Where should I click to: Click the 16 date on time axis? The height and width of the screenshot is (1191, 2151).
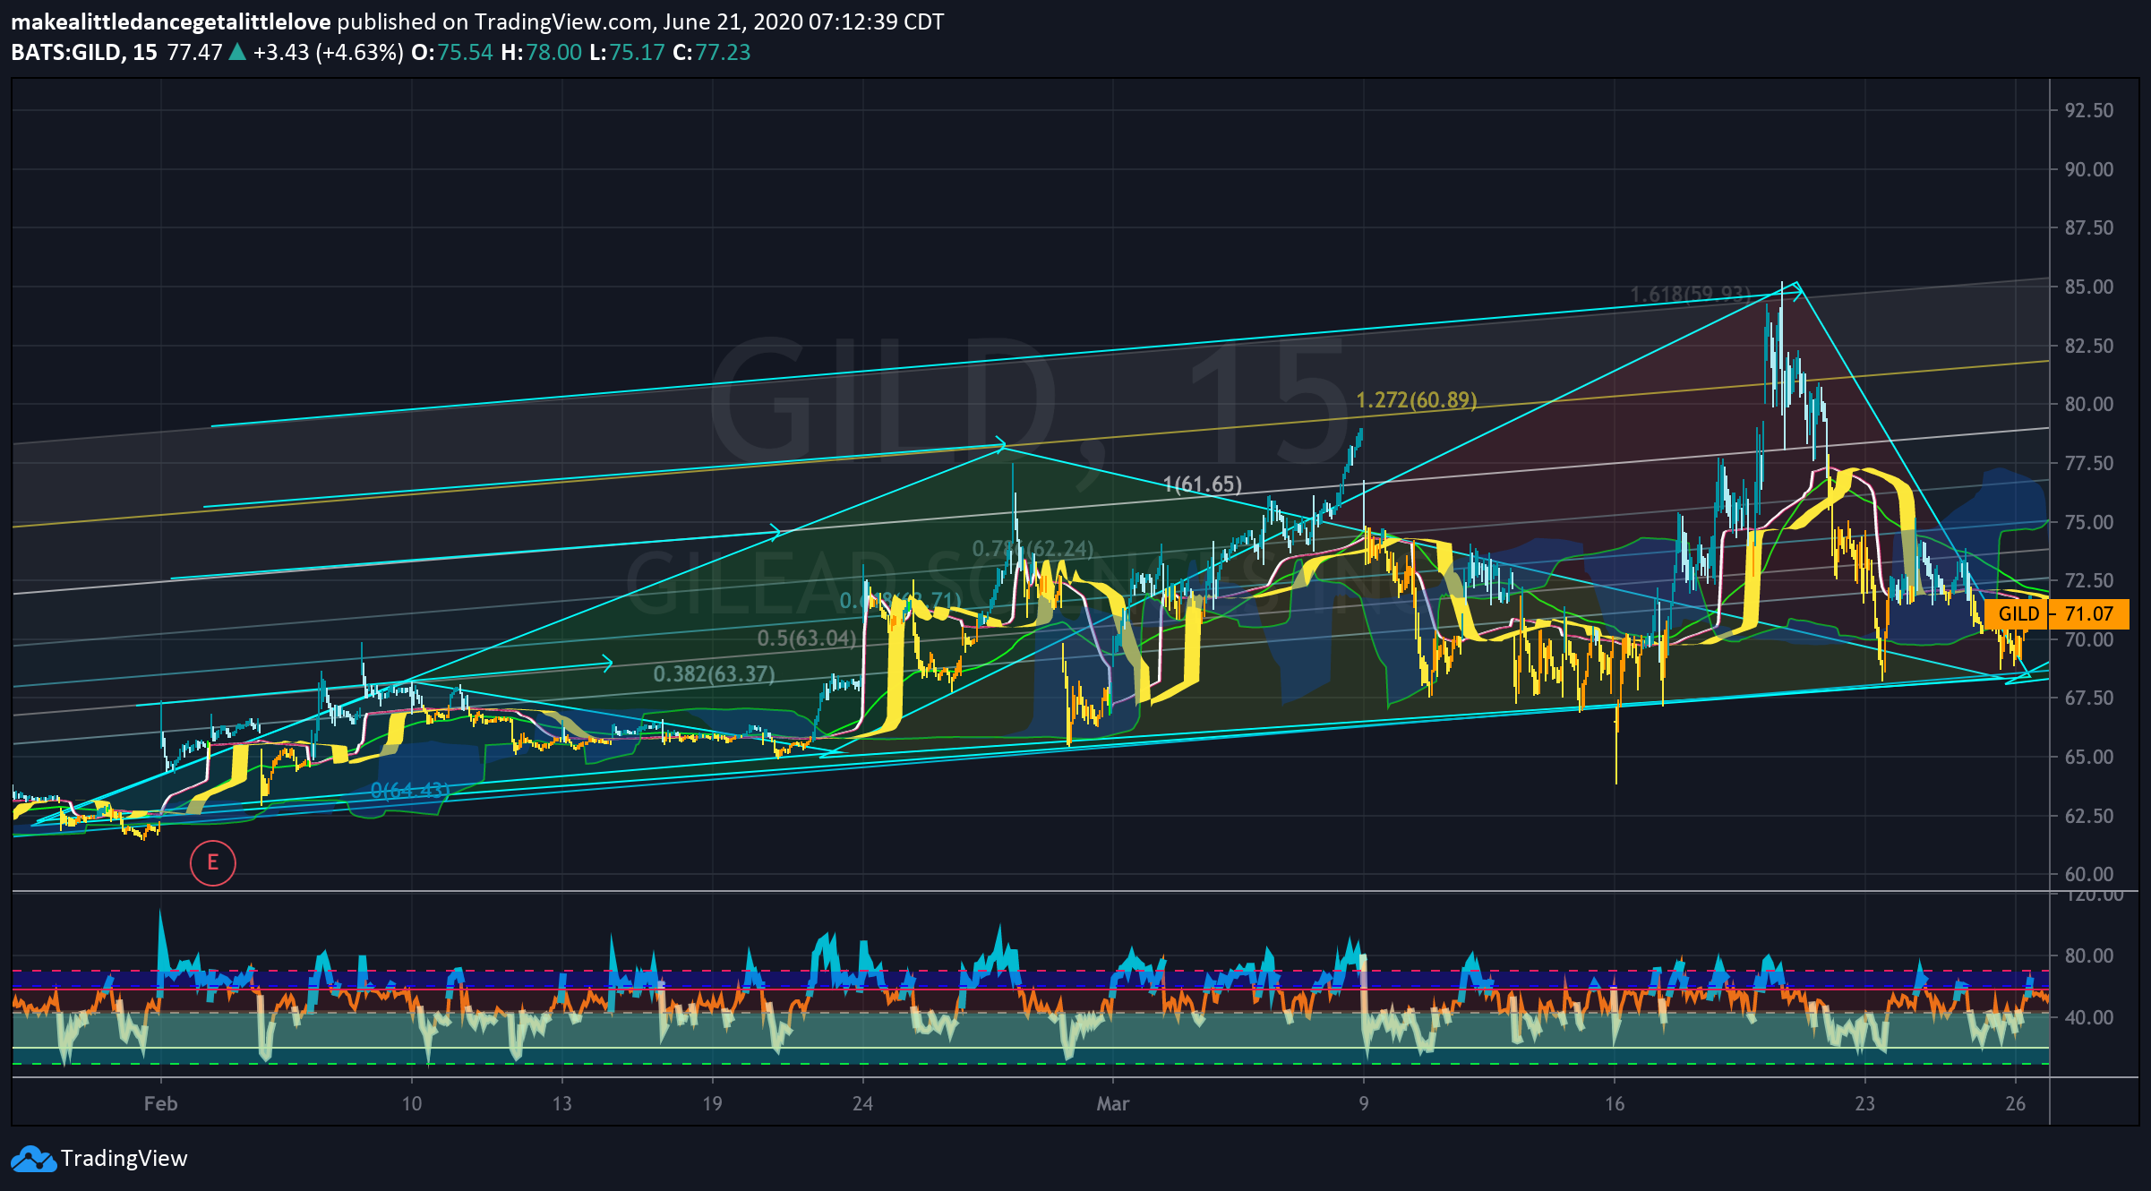click(1615, 1104)
